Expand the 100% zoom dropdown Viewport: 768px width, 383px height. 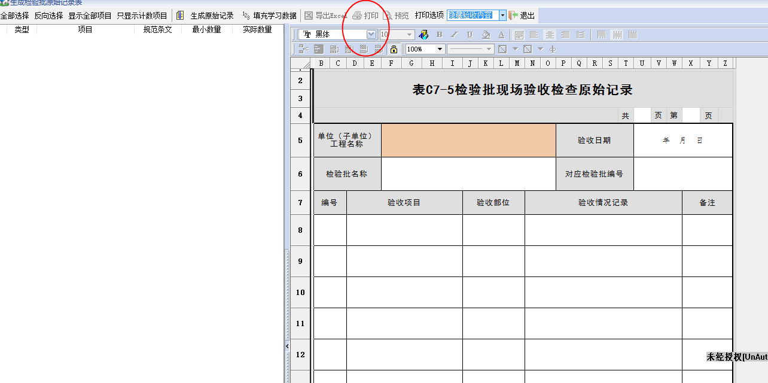click(440, 49)
